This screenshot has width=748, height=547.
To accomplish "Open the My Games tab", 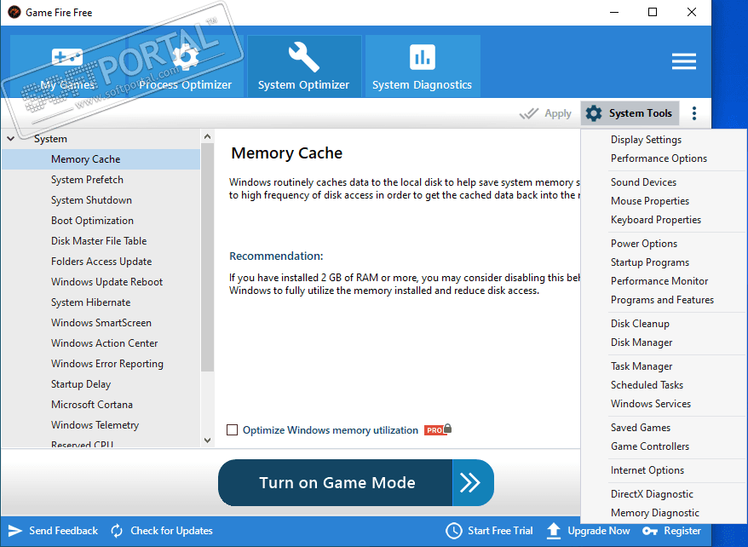I will click(67, 66).
